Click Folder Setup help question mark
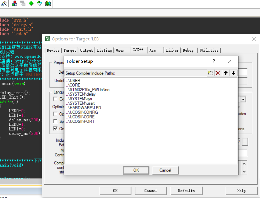 [214, 61]
